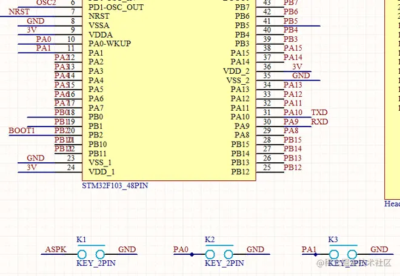
Task: Select the VDDA pin name
Action: click(x=101, y=34)
